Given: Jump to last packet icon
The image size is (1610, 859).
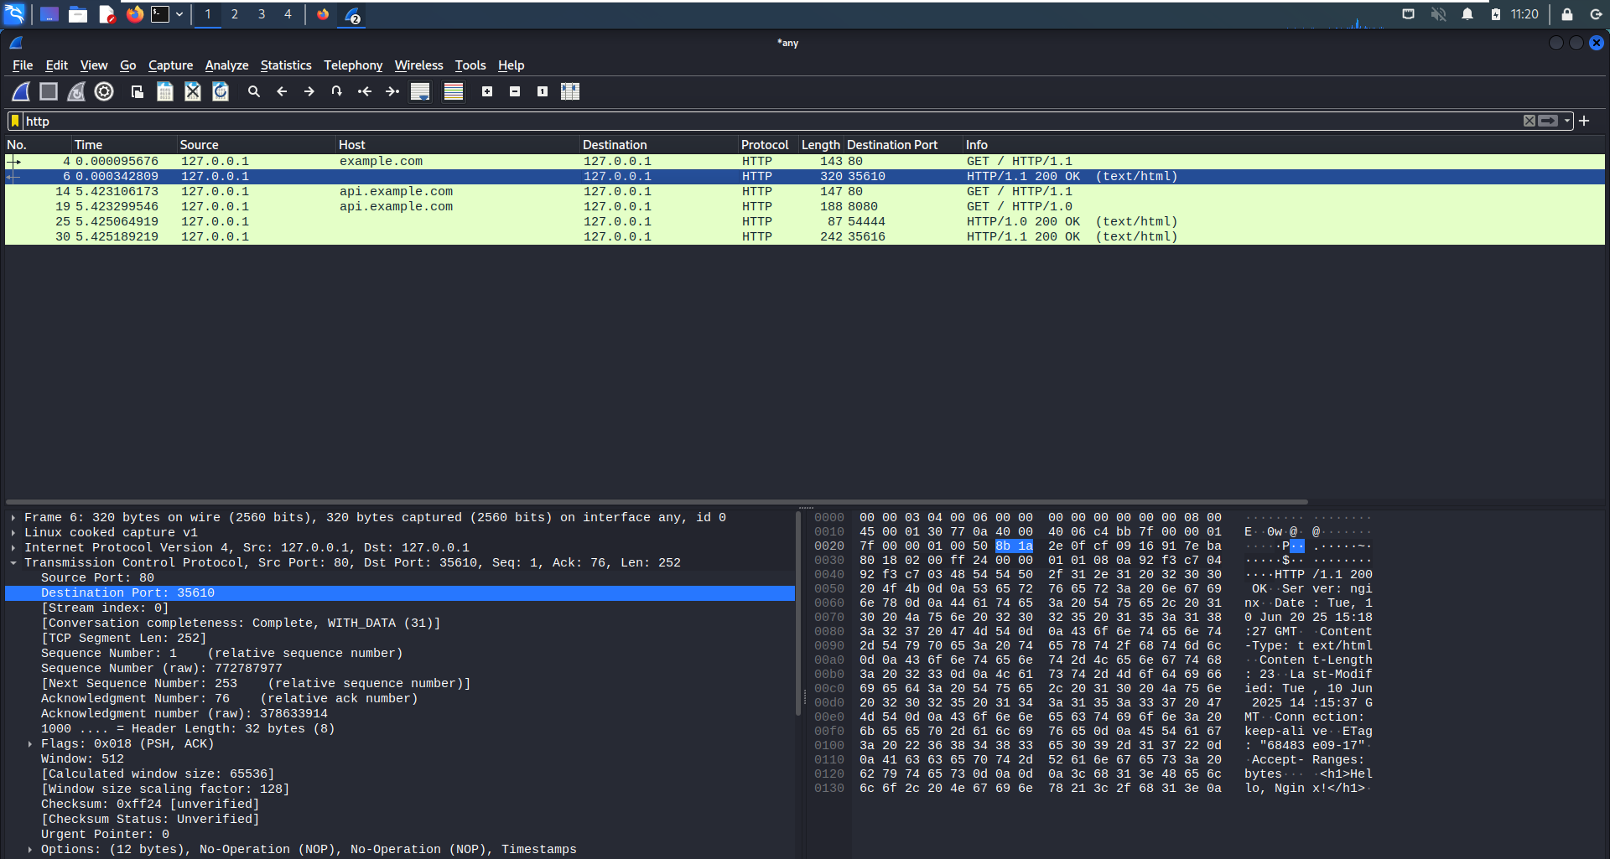Looking at the screenshot, I should tap(392, 91).
